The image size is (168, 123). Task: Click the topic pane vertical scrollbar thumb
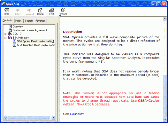tap(165, 96)
